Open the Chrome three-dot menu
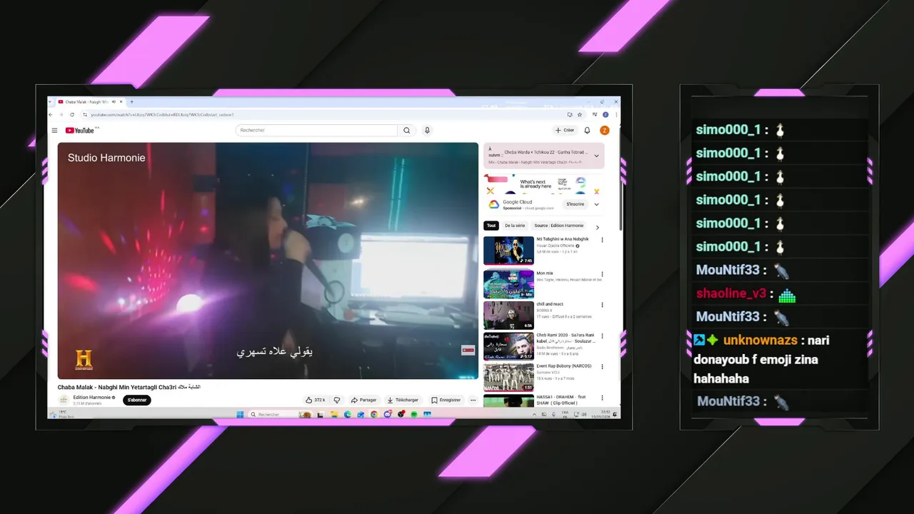This screenshot has height=514, width=914. click(x=616, y=114)
